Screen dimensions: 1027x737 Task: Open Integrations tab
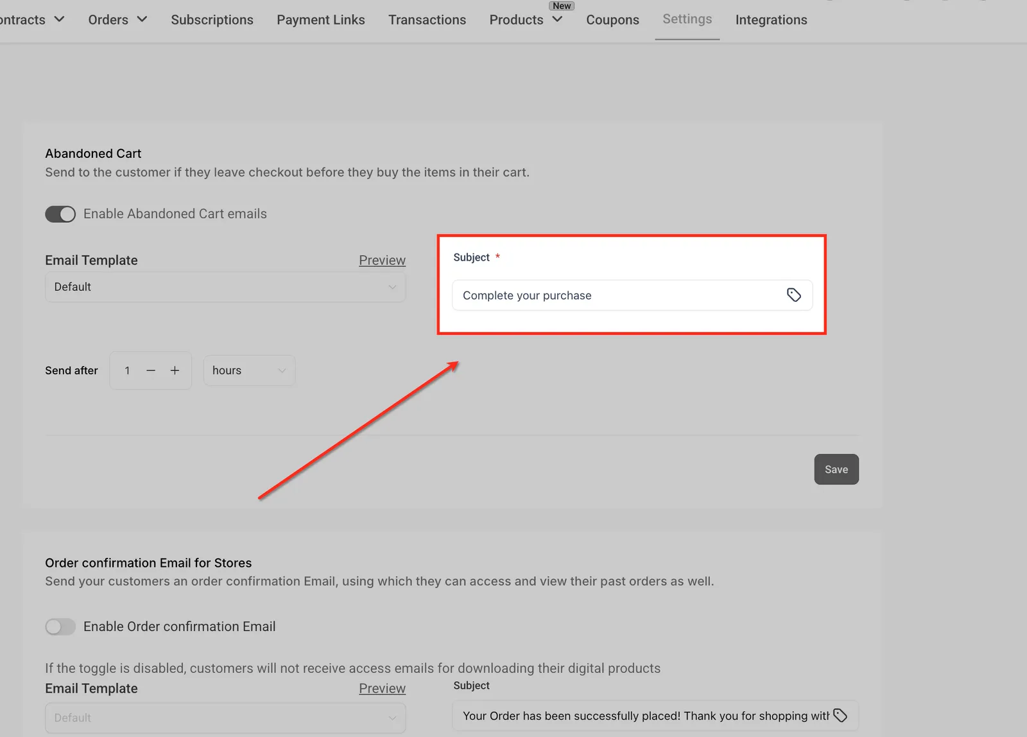pos(771,20)
